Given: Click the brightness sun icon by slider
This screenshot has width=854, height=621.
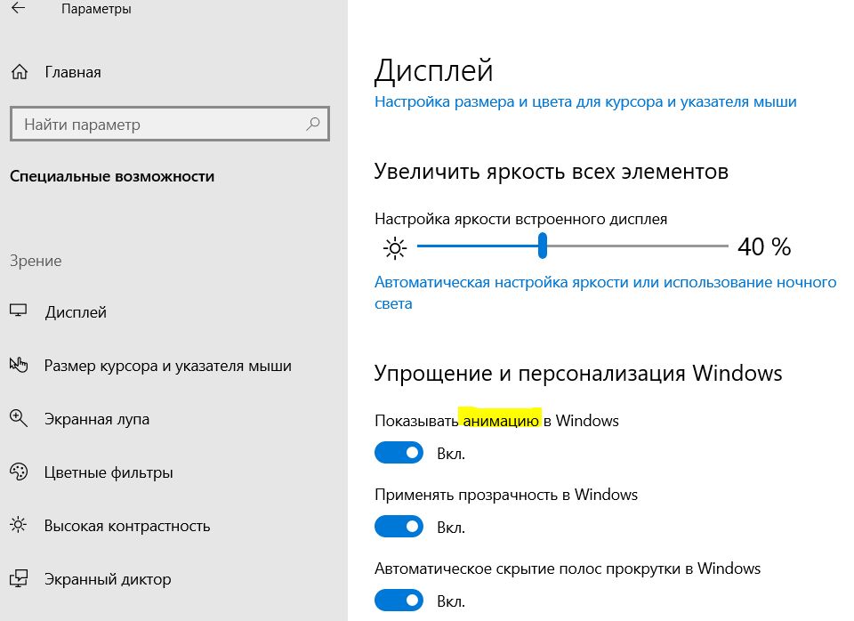Looking at the screenshot, I should 395,247.
